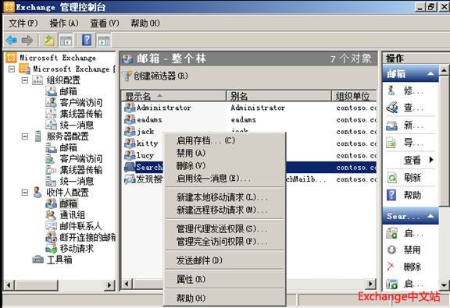Image resolution: width=450 pixels, height=308 pixels.
Task: Choose 禁用(A) from context menu
Action: (x=225, y=153)
